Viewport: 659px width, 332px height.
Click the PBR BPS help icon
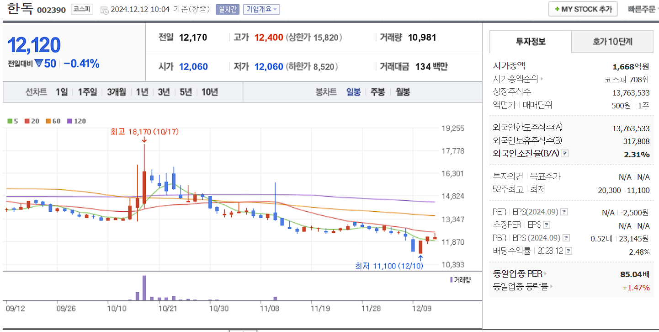tap(566, 238)
